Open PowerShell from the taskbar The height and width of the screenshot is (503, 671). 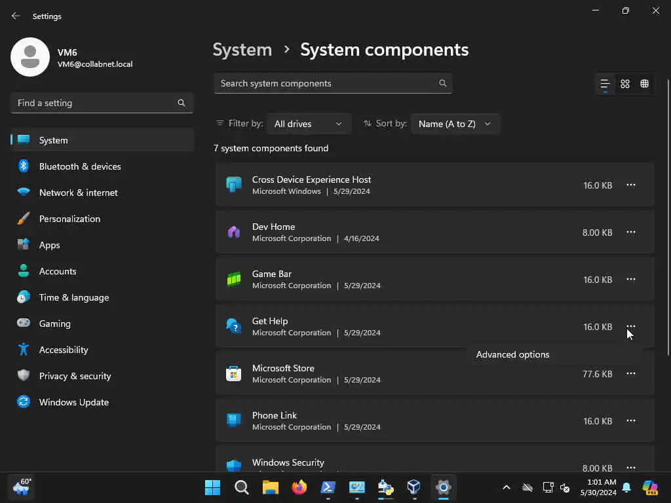tap(328, 487)
